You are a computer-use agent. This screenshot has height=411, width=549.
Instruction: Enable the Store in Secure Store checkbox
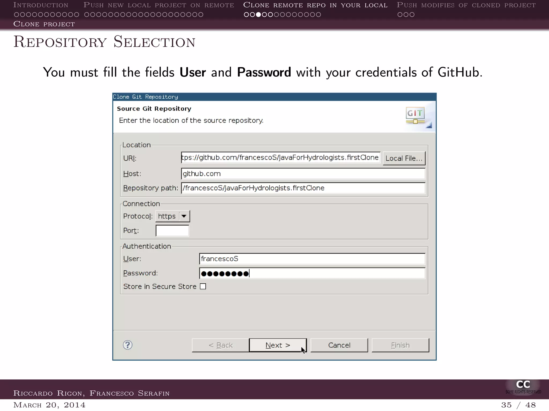pos(203,287)
